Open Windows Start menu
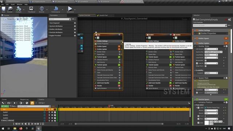233x131 pixels. coord(3,128)
